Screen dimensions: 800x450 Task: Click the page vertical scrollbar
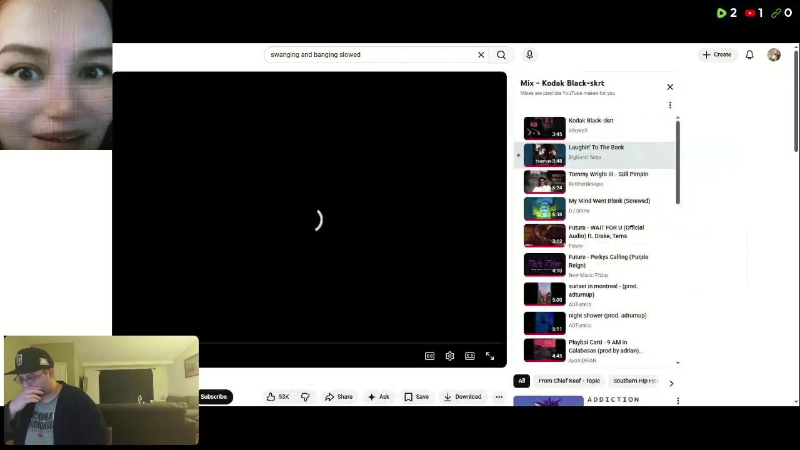pyautogui.click(x=796, y=100)
